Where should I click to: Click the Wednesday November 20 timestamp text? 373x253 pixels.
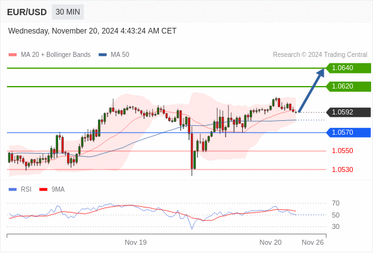coord(92,31)
